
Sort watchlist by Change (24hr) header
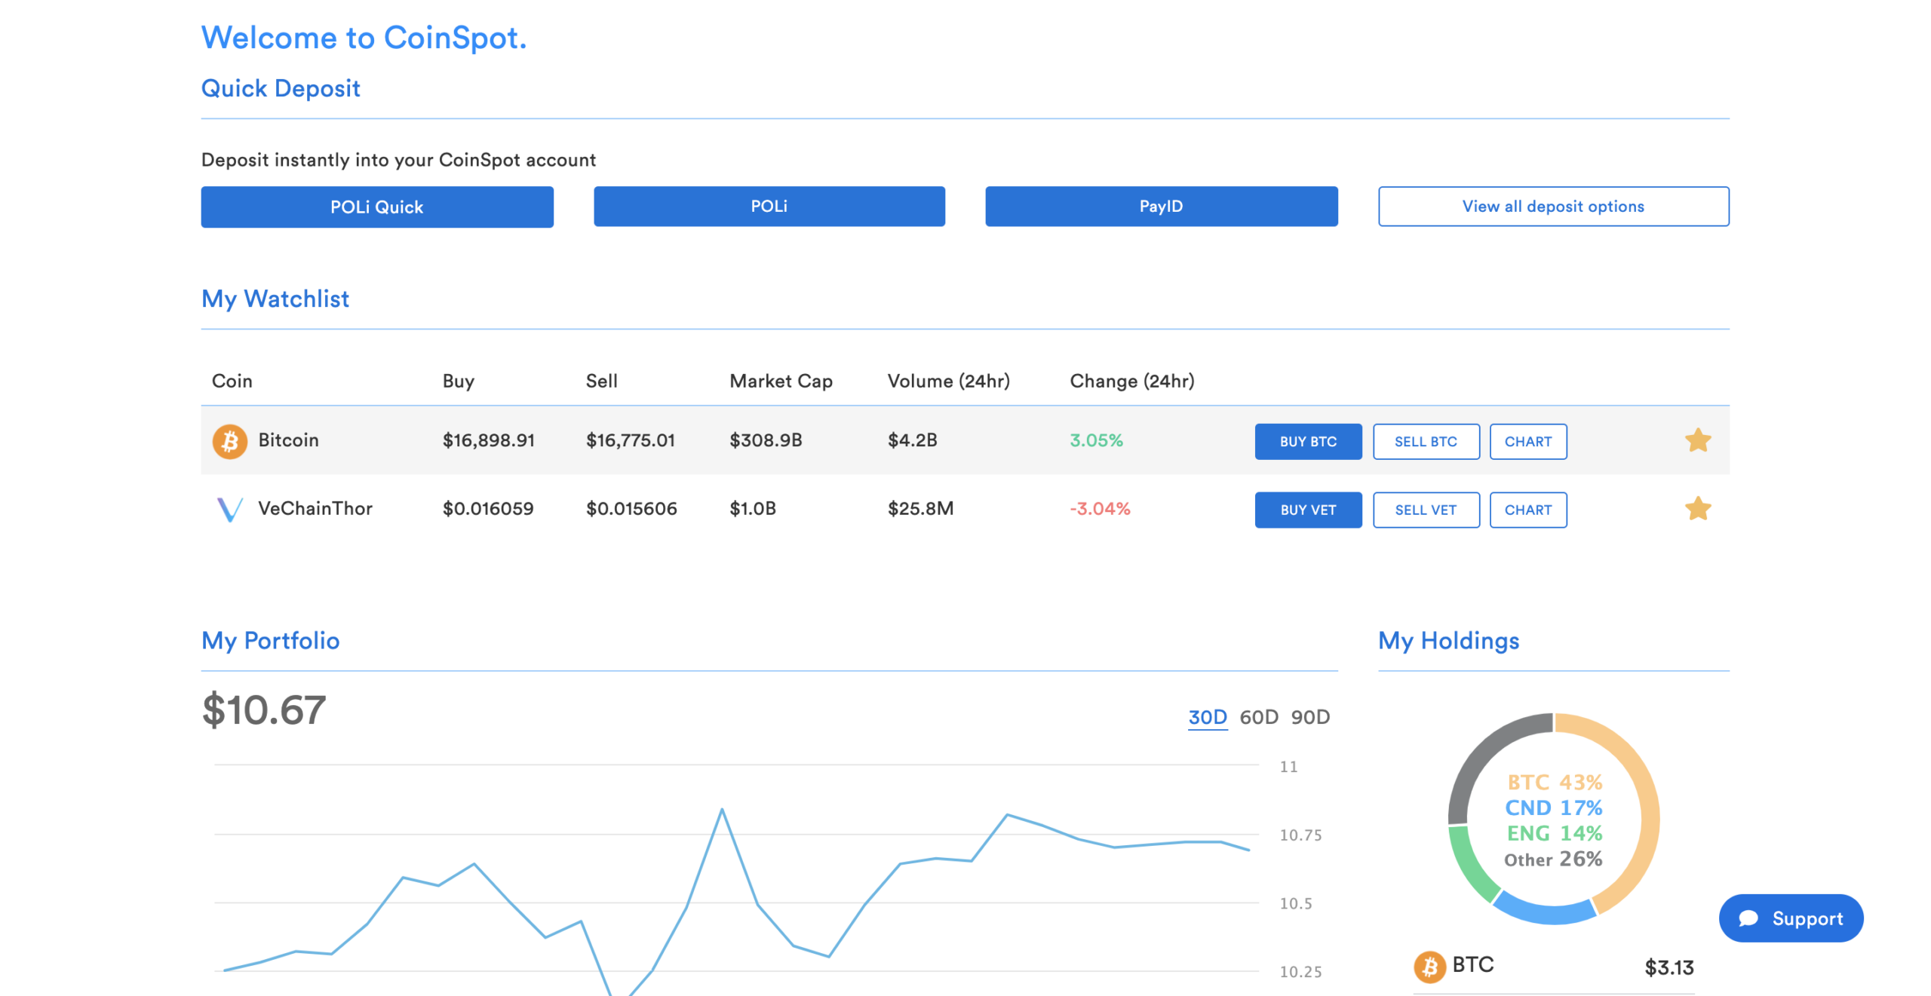point(1131,381)
